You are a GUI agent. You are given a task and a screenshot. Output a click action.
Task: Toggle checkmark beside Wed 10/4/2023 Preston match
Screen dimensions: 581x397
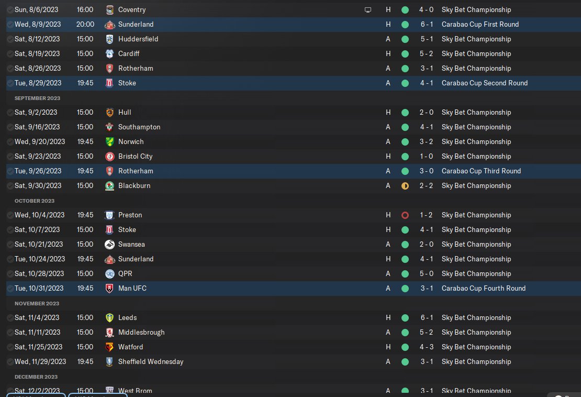pos(10,215)
